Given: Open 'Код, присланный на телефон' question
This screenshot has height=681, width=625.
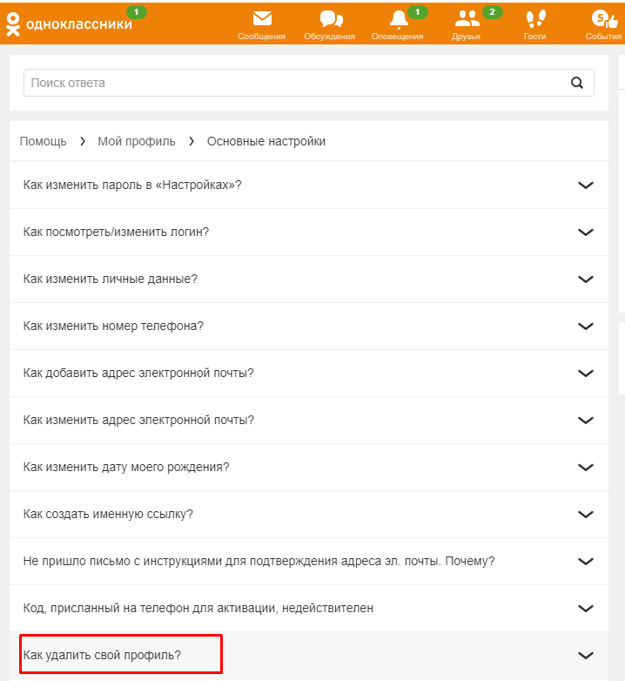Looking at the screenshot, I should (198, 608).
